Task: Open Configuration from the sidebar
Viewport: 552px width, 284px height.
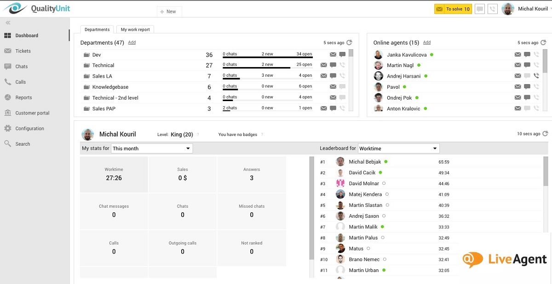Action: 29,128
